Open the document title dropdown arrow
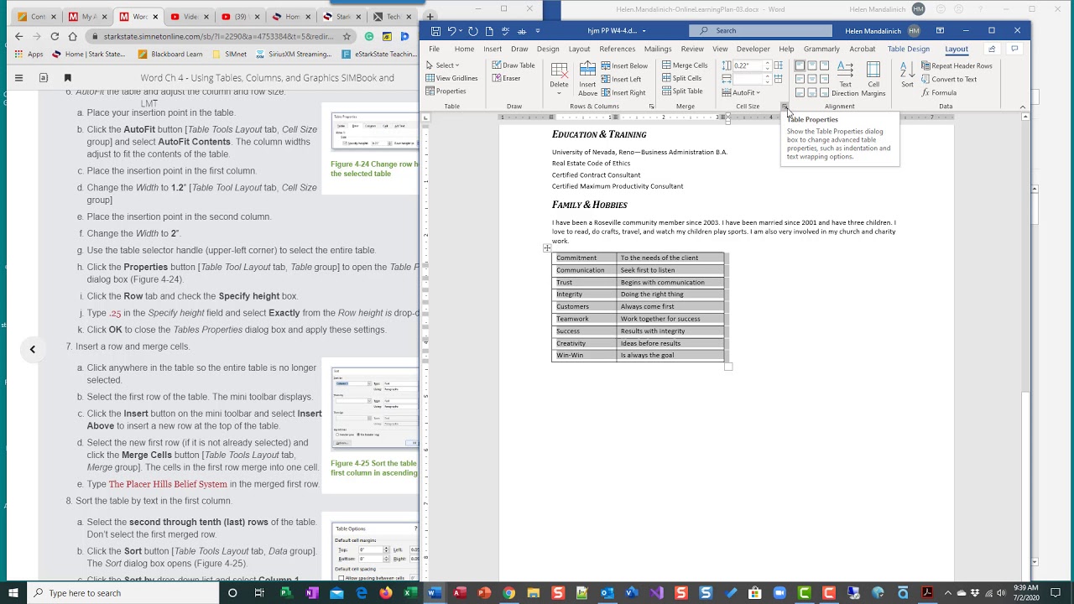 coord(644,31)
